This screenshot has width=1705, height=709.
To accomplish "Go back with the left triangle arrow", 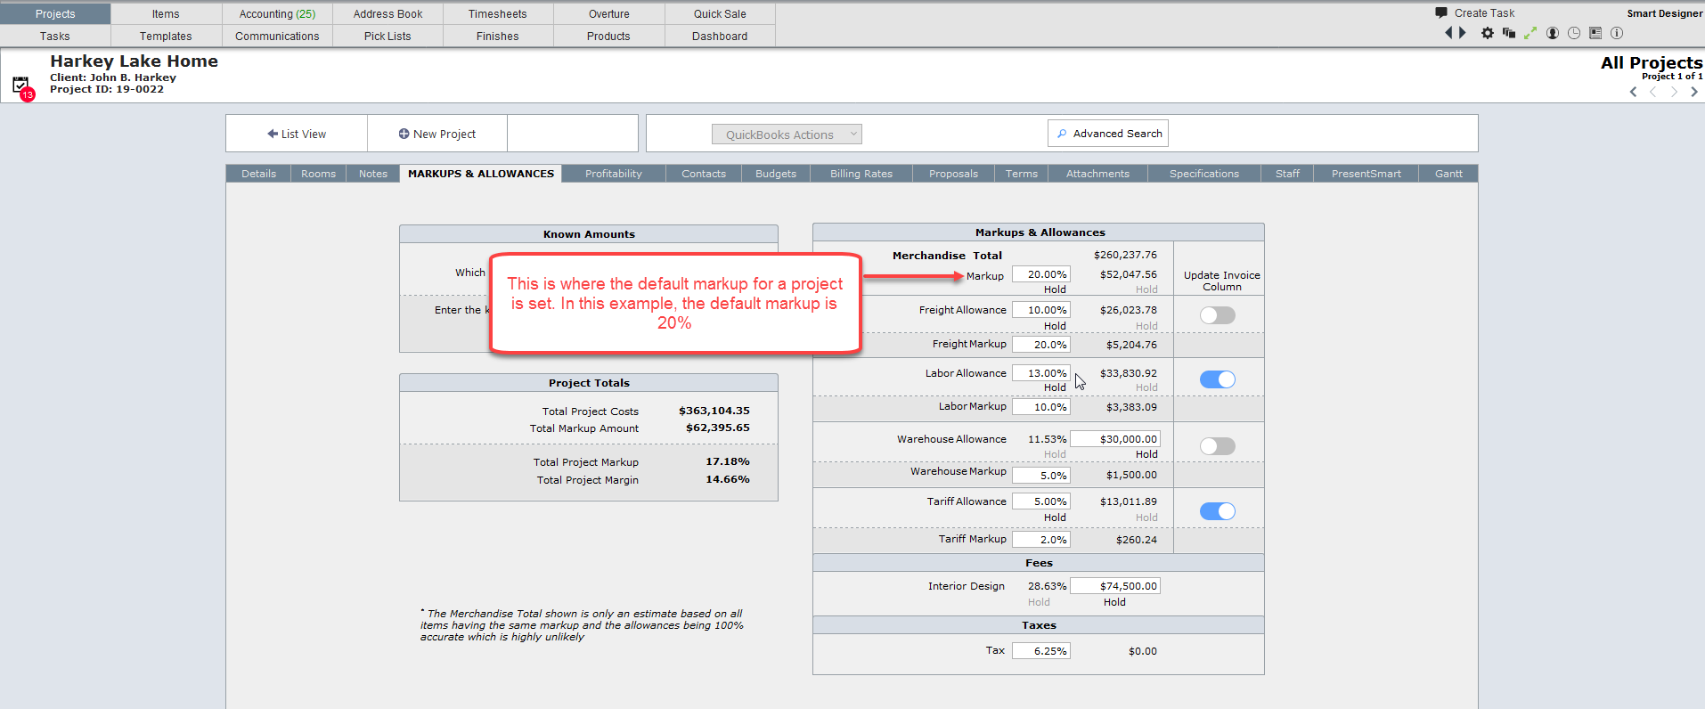I will pos(1448,33).
